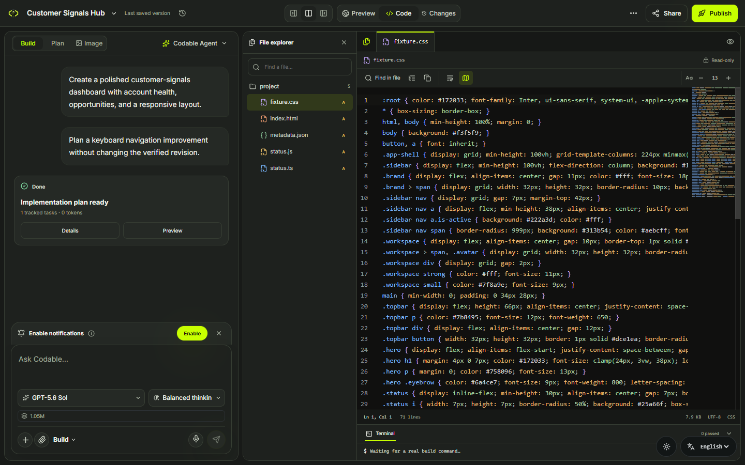Toggle the file explorer icon in editor
This screenshot has height=465, width=745.
pyautogui.click(x=366, y=41)
